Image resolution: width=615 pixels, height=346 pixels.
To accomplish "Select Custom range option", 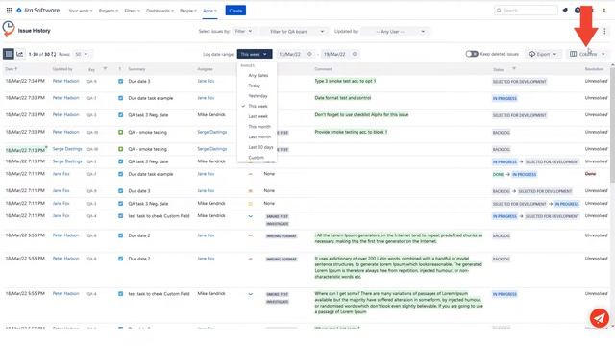I will pyautogui.click(x=258, y=158).
